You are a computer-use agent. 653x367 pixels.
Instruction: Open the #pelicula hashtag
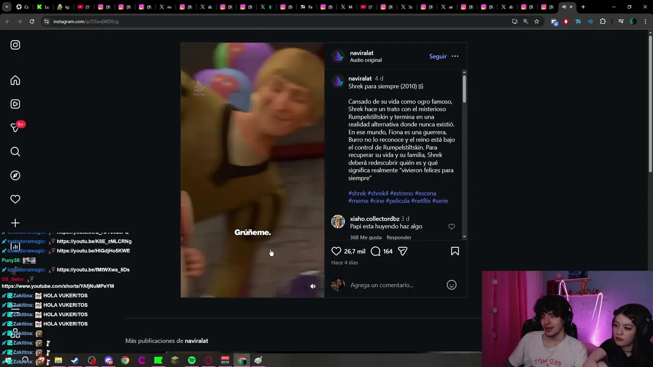click(397, 201)
